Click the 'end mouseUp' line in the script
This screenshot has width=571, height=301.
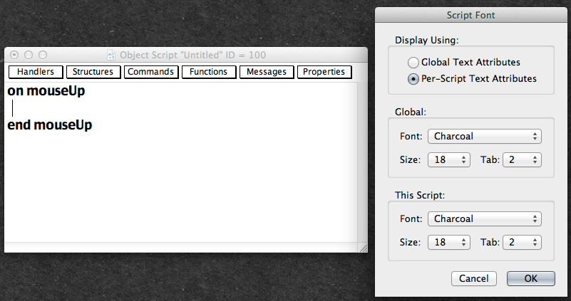(x=50, y=125)
